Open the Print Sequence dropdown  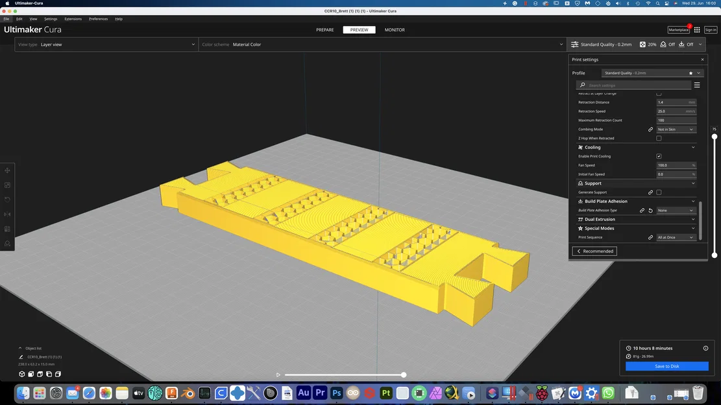click(676, 237)
